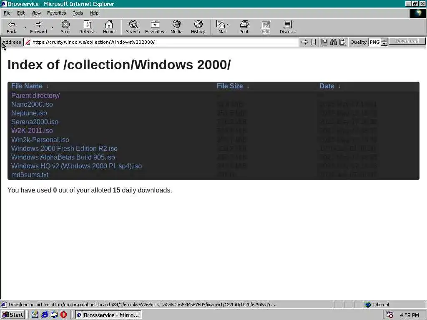Click the address bar page icon
This screenshot has height=320, width=427.
[28, 42]
